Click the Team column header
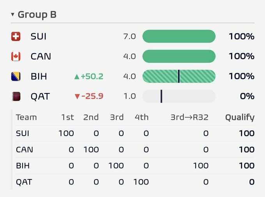 (26, 117)
